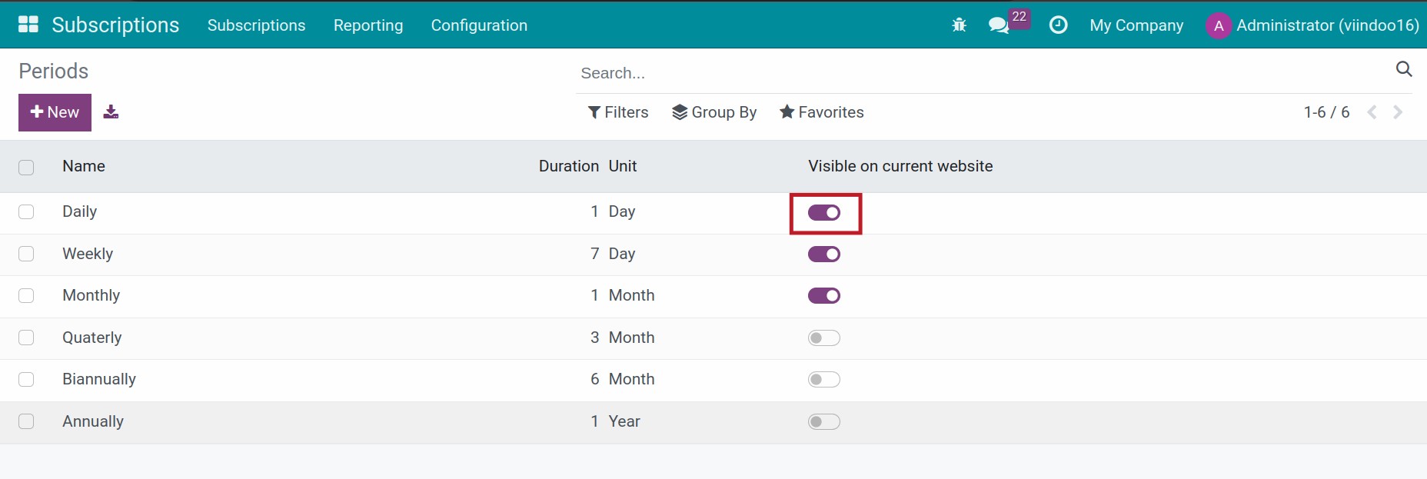Sort by the Name column header
1427x479 pixels.
click(x=84, y=166)
